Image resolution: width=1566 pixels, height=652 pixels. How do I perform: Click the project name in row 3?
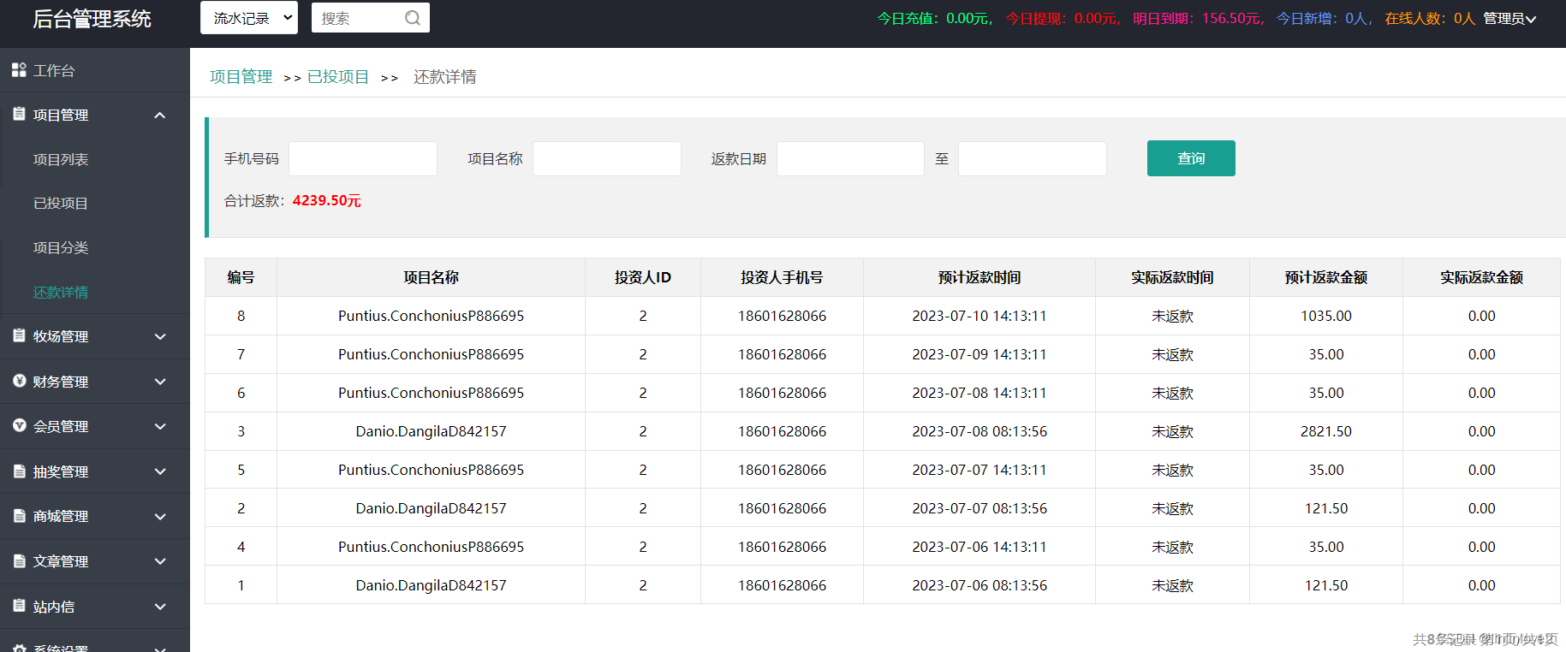[x=431, y=431]
